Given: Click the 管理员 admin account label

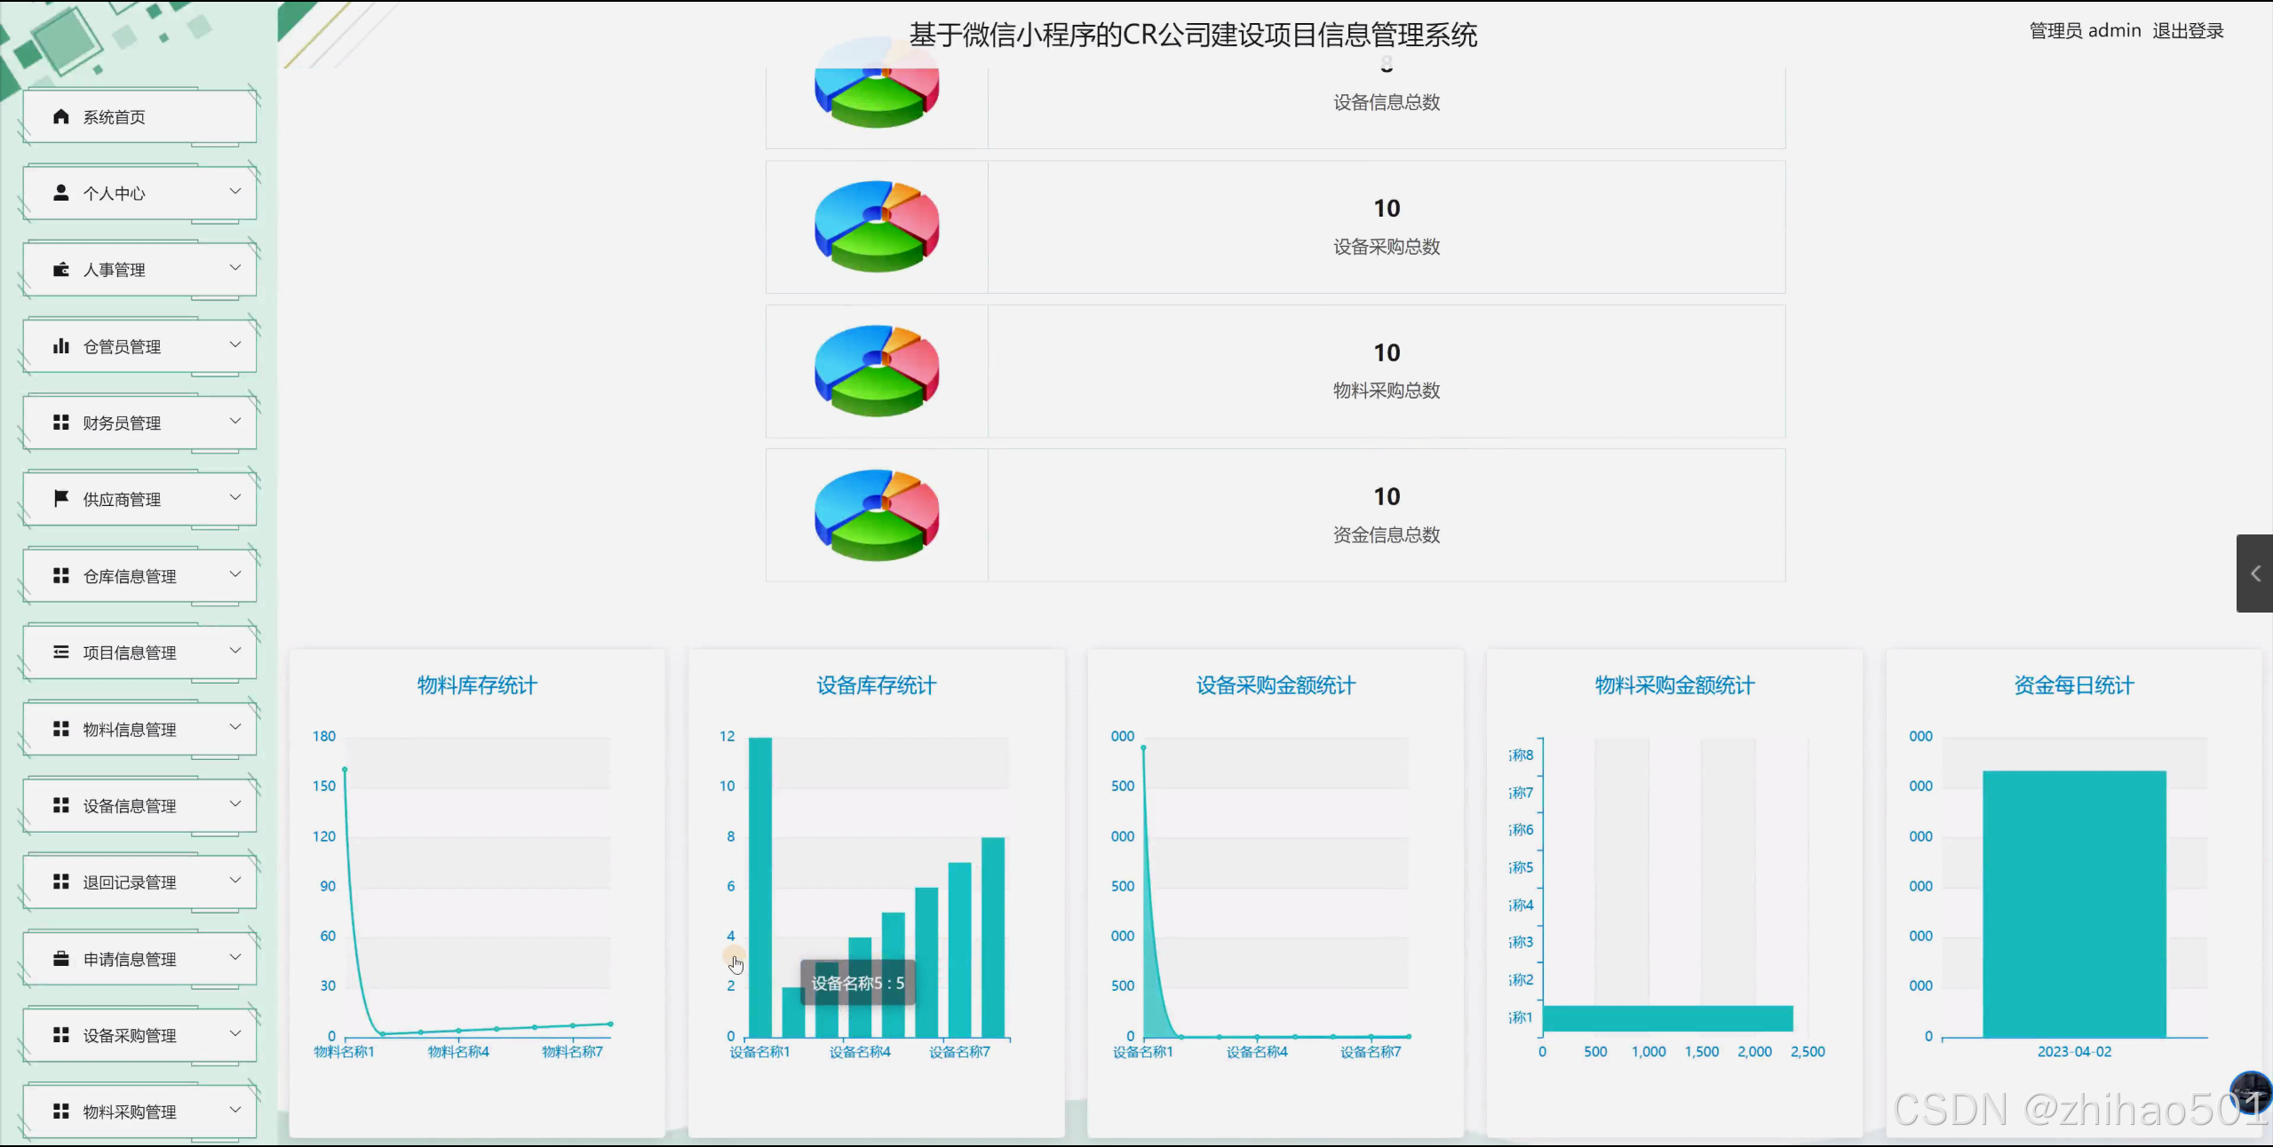Looking at the screenshot, I should click(2083, 29).
